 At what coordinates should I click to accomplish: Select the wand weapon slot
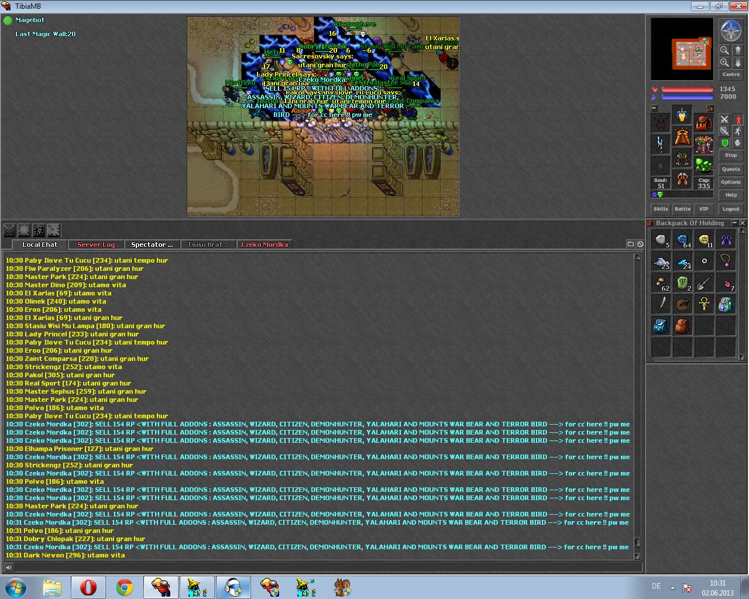[661, 144]
